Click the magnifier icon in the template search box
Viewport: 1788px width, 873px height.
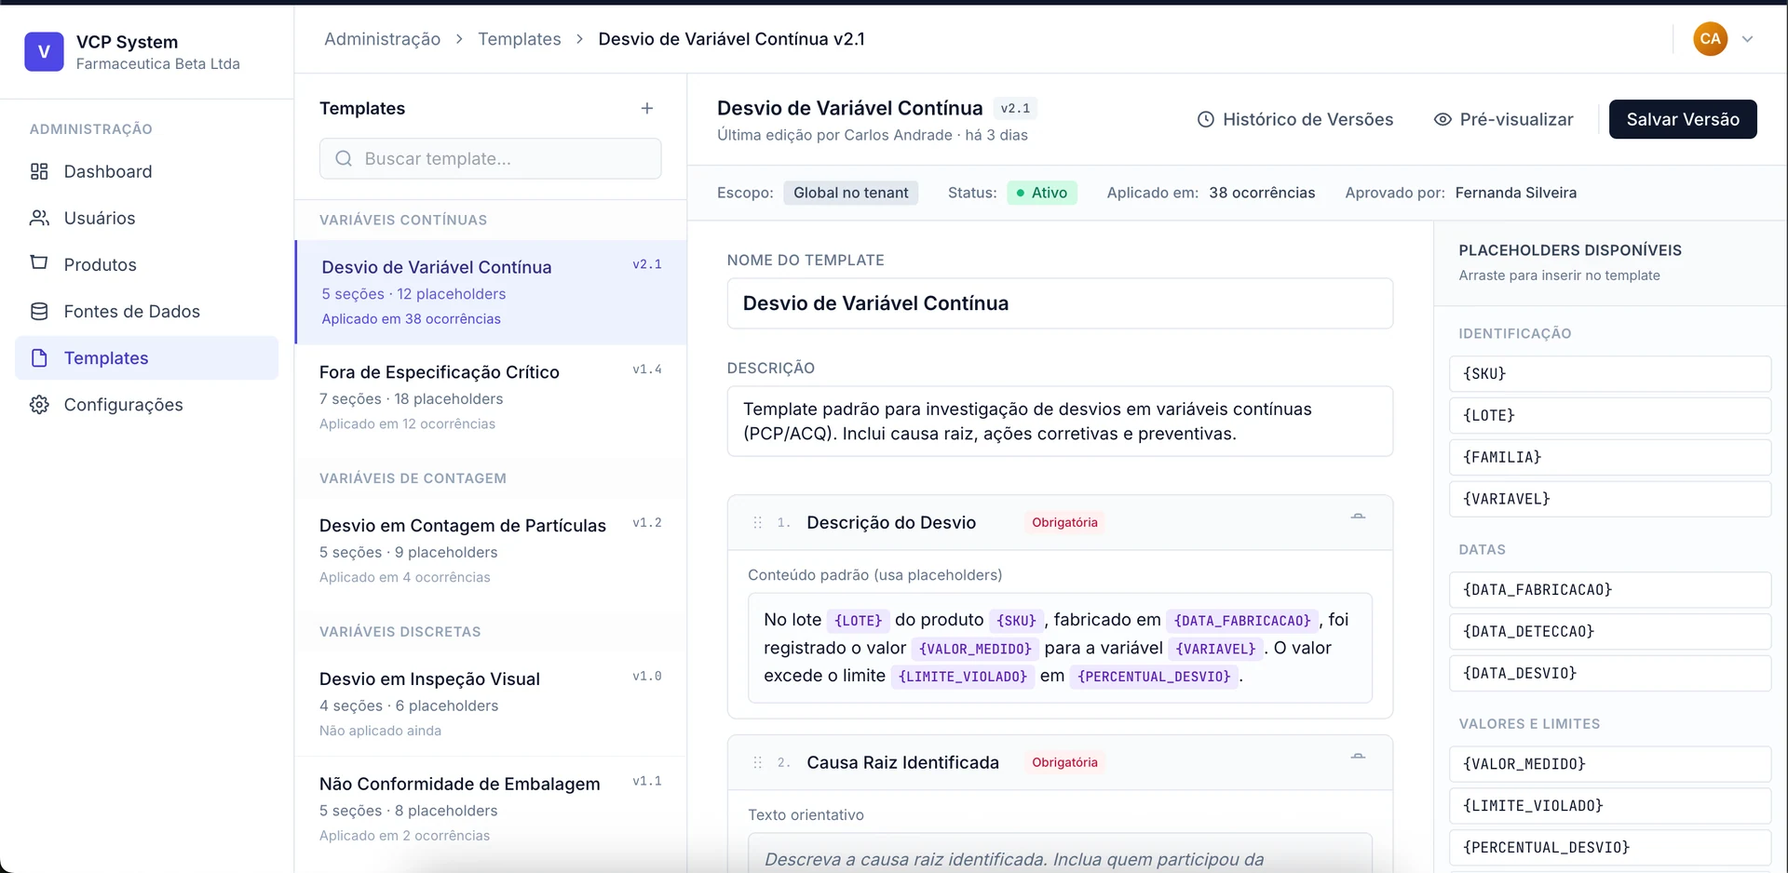point(345,158)
